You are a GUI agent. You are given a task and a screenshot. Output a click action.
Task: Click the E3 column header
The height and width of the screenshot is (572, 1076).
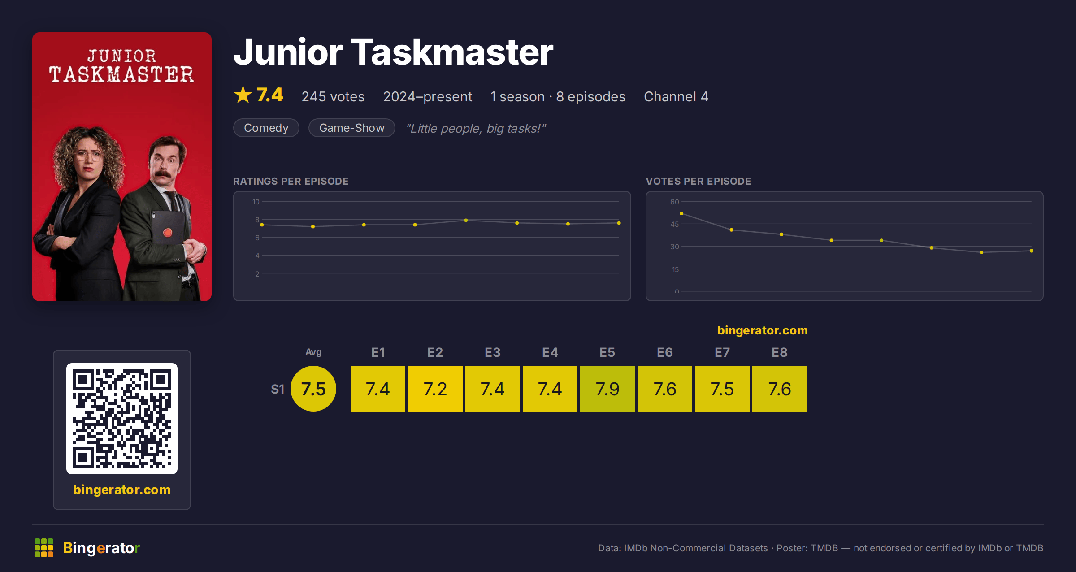(493, 352)
